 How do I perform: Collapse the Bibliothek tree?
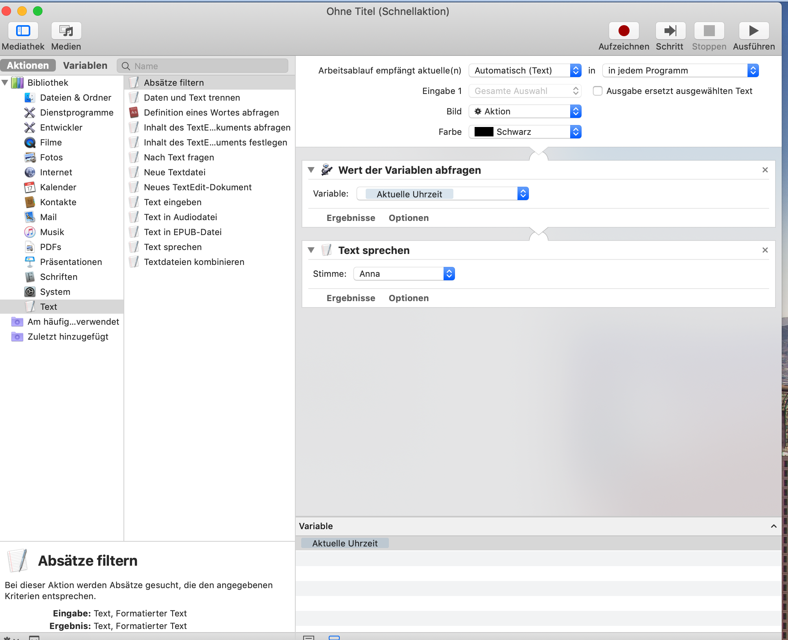[x=5, y=83]
